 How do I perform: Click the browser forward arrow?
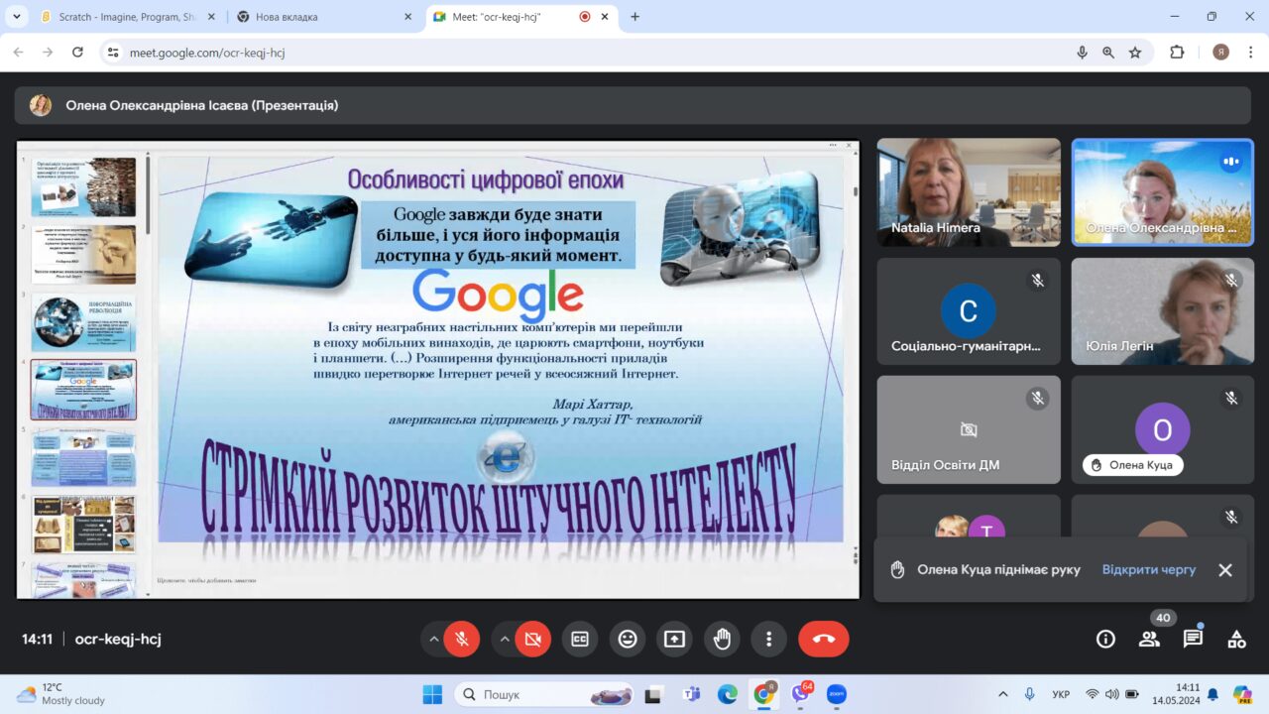pos(48,52)
